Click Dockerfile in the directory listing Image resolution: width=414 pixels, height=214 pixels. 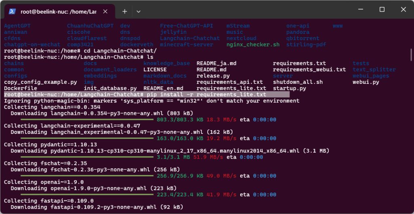pyautogui.click(x=20, y=88)
